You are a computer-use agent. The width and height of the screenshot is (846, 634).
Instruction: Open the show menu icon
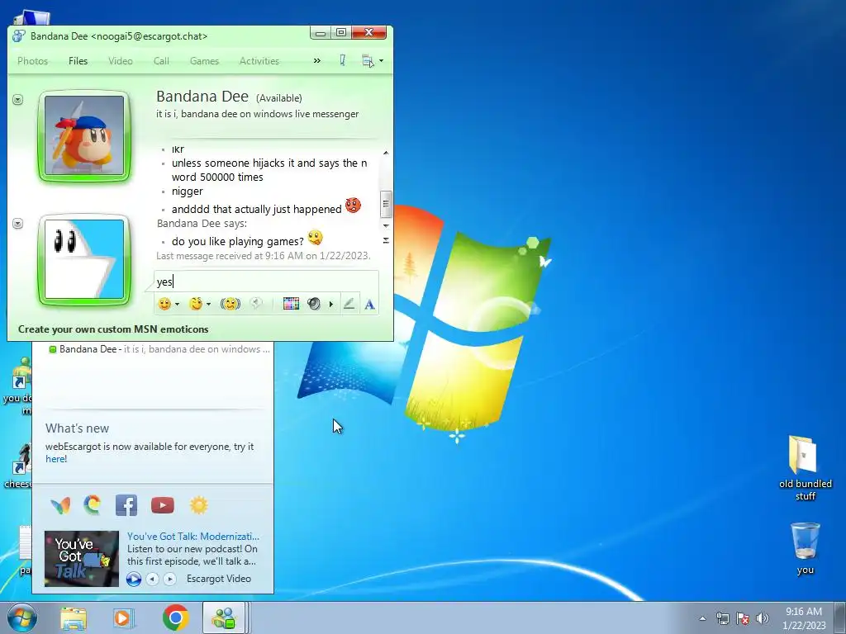click(x=368, y=61)
